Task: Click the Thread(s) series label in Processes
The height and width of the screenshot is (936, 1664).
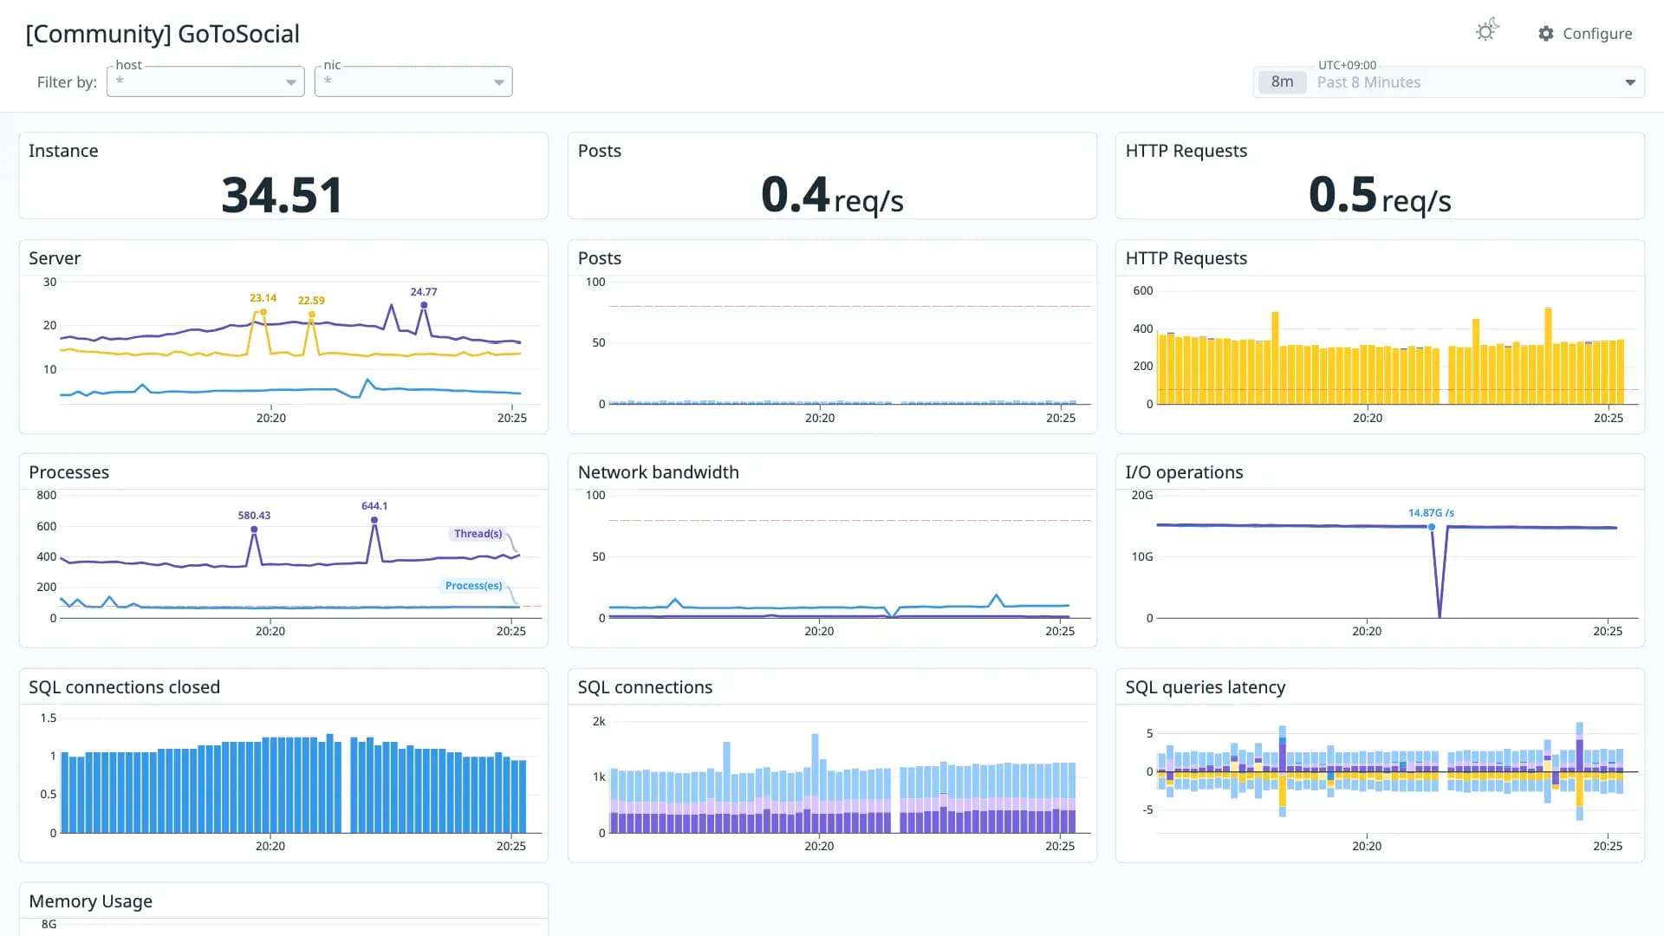Action: pyautogui.click(x=478, y=534)
